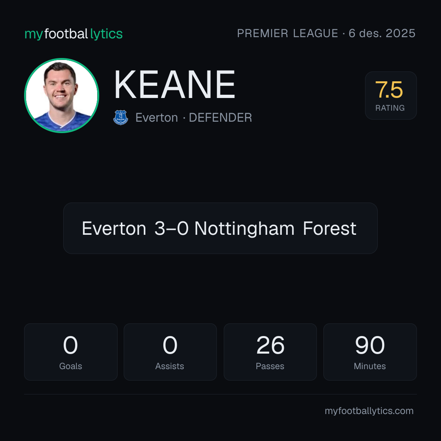This screenshot has height=441, width=441.
Task: Click the number 26 in Passes
Action: [270, 345]
